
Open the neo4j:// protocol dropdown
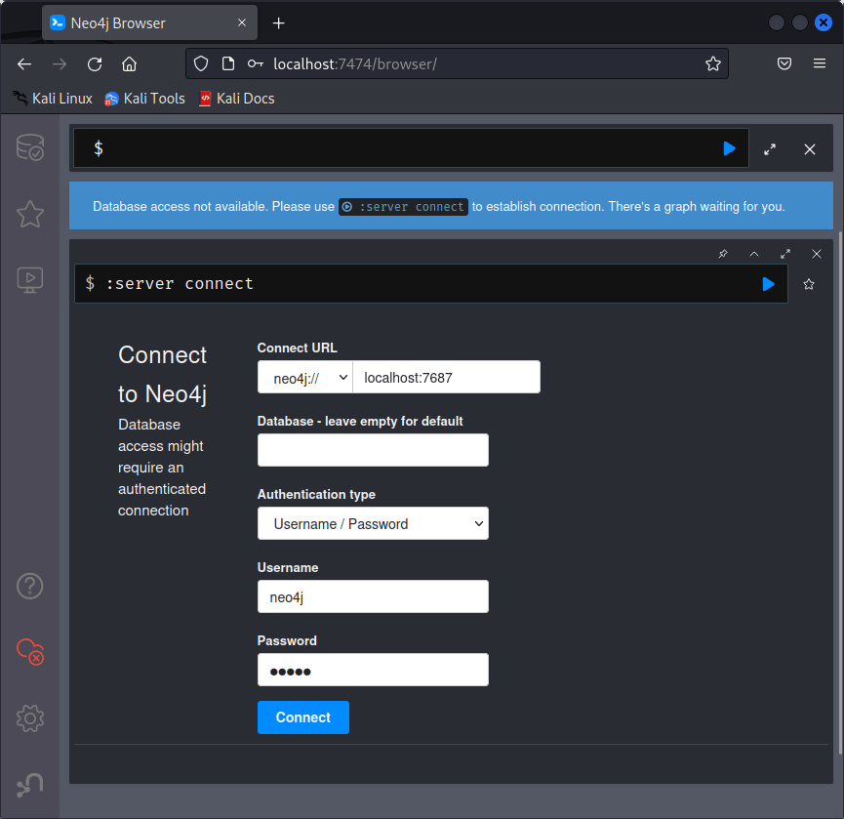click(304, 378)
